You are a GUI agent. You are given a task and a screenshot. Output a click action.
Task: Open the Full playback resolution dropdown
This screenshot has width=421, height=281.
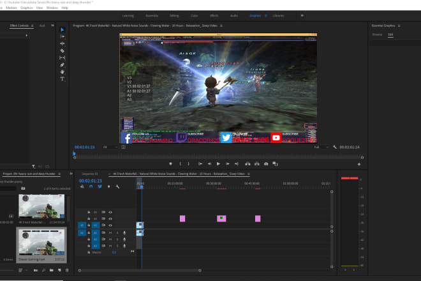click(321, 147)
